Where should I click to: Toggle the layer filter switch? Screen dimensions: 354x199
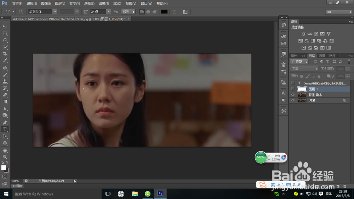pyautogui.click(x=349, y=62)
